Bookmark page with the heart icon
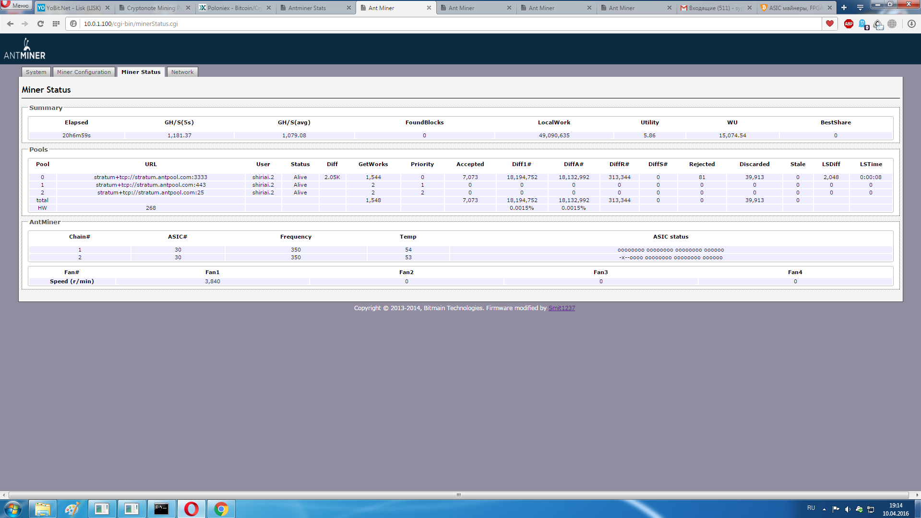 [830, 24]
